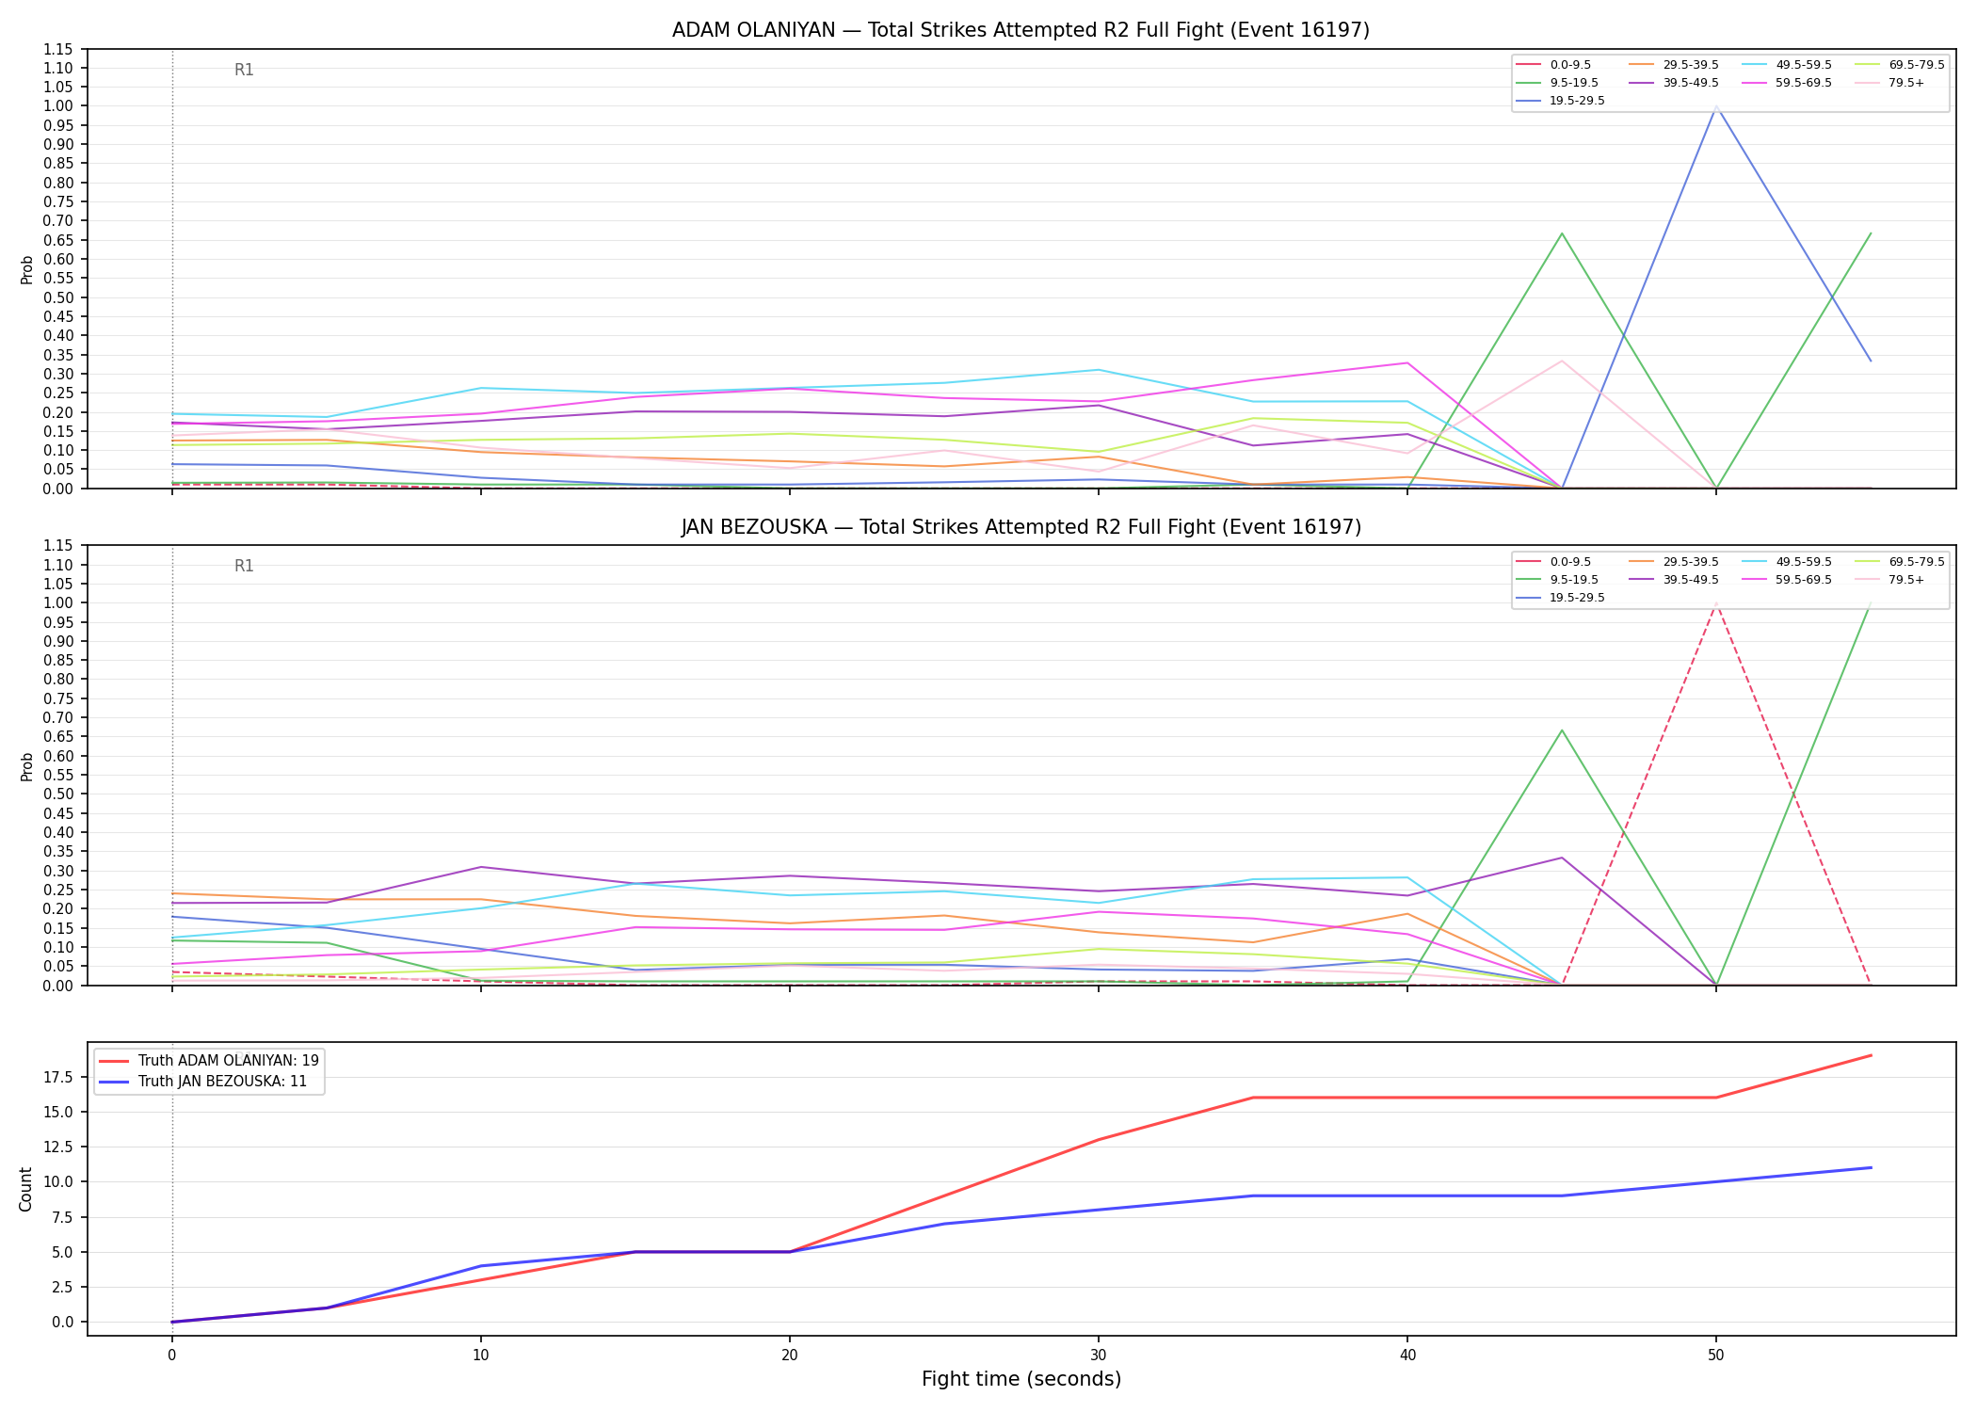This screenshot has width=1977, height=1412.
Task: Click the 'Count' y-axis label
Action: [25, 1189]
